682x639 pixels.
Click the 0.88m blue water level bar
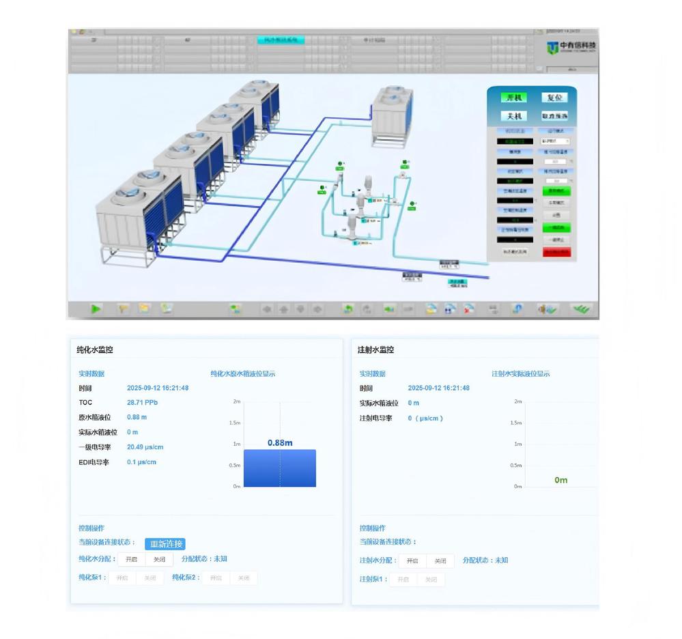click(x=280, y=468)
